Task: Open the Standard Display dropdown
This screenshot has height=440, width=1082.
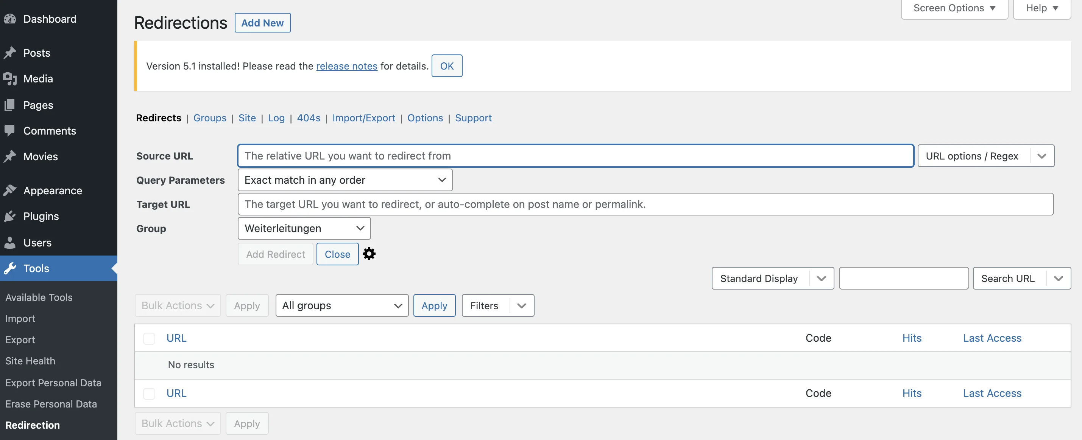Action: click(x=772, y=279)
